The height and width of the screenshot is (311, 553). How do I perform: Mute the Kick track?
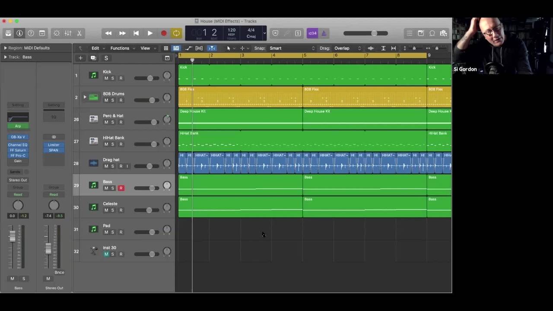pyautogui.click(x=106, y=78)
